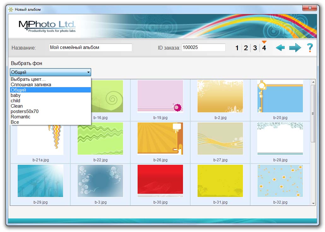Select the Romantic category
This screenshot has width=325, height=232.
click(x=50, y=117)
